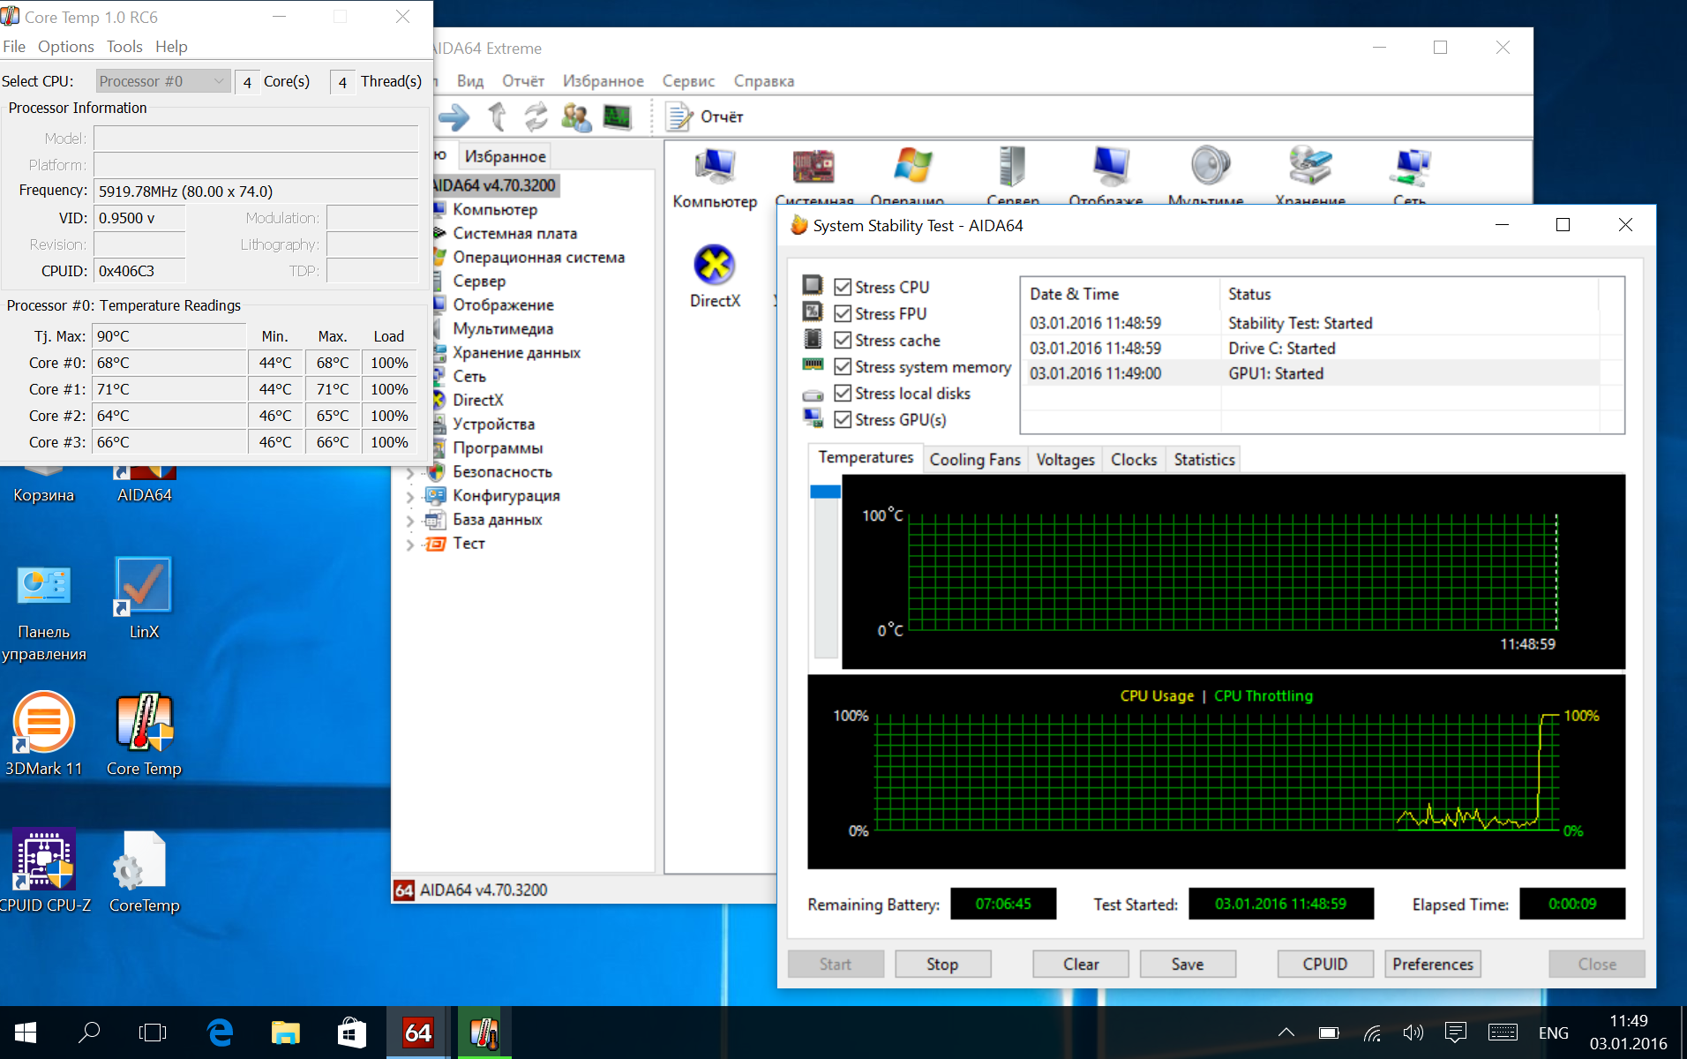Expand the Тест tree node

tap(410, 545)
